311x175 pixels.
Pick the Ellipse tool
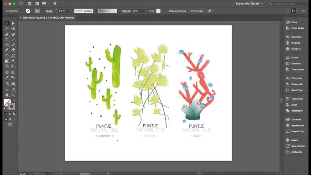tap(7, 45)
